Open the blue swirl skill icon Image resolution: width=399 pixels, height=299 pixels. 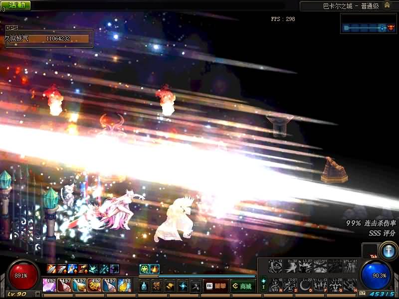(183, 286)
